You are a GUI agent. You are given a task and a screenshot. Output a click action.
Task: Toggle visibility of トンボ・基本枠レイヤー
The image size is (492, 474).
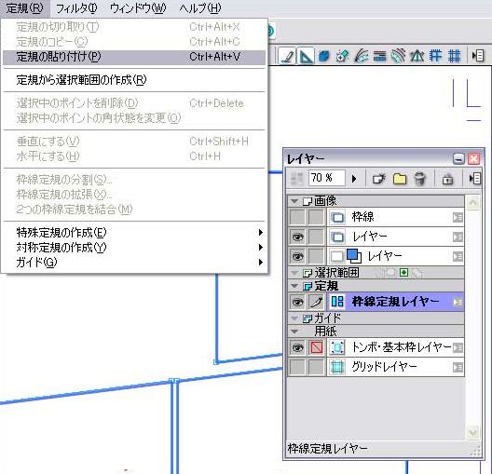click(x=297, y=347)
